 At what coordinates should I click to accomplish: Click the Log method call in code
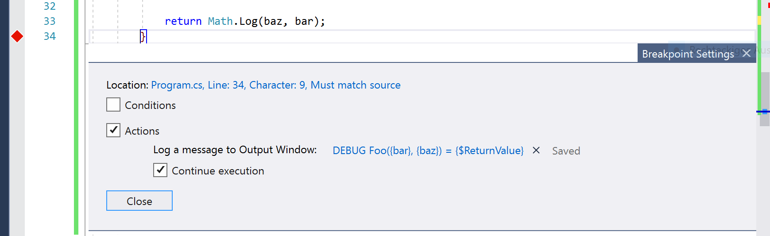(x=248, y=21)
